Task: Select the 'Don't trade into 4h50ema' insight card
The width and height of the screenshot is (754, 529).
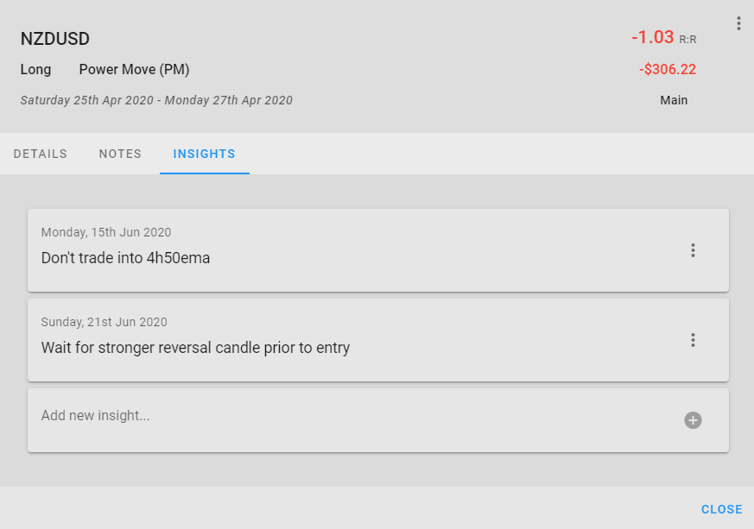Action: (378, 250)
